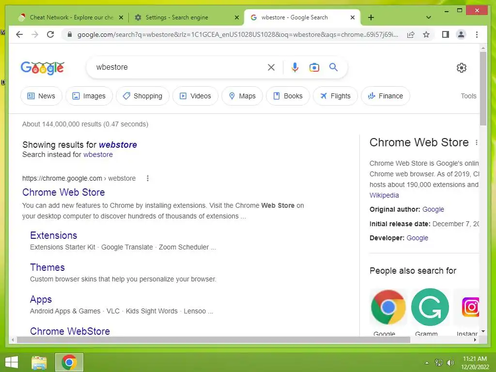Click the address bar URL
This screenshot has height=372, width=496.
point(237,34)
